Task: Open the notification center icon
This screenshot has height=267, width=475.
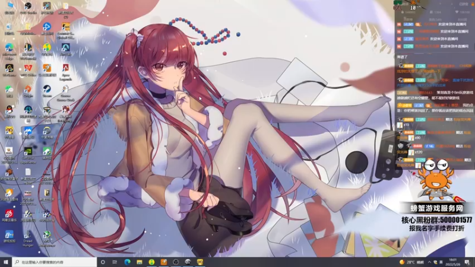Action: (467, 262)
